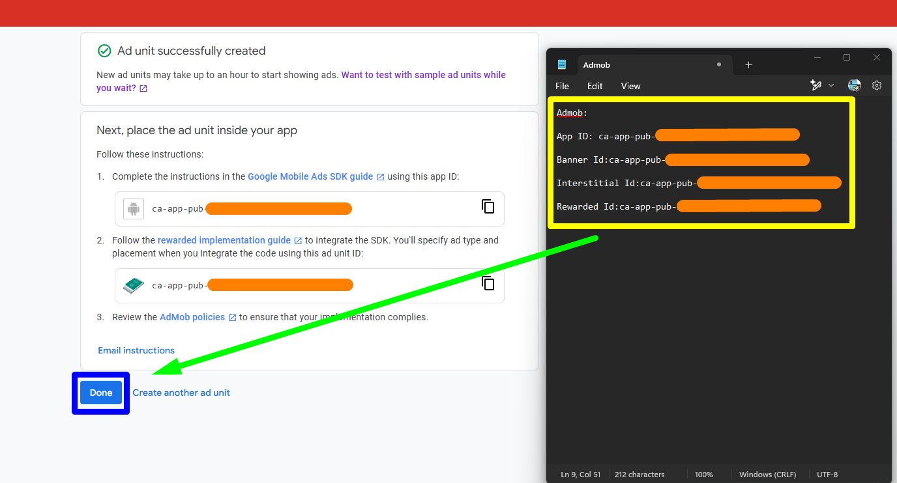
Task: Open Google Mobile Ads SDK guide link
Action: pos(310,176)
